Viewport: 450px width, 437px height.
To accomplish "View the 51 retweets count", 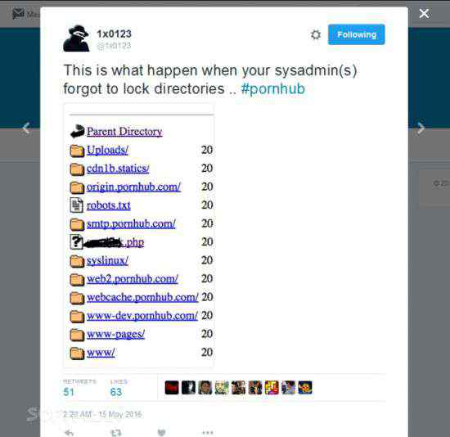I will click(x=69, y=392).
